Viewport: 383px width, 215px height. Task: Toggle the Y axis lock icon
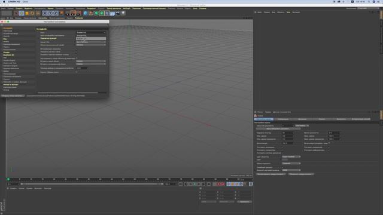tap(50, 13)
